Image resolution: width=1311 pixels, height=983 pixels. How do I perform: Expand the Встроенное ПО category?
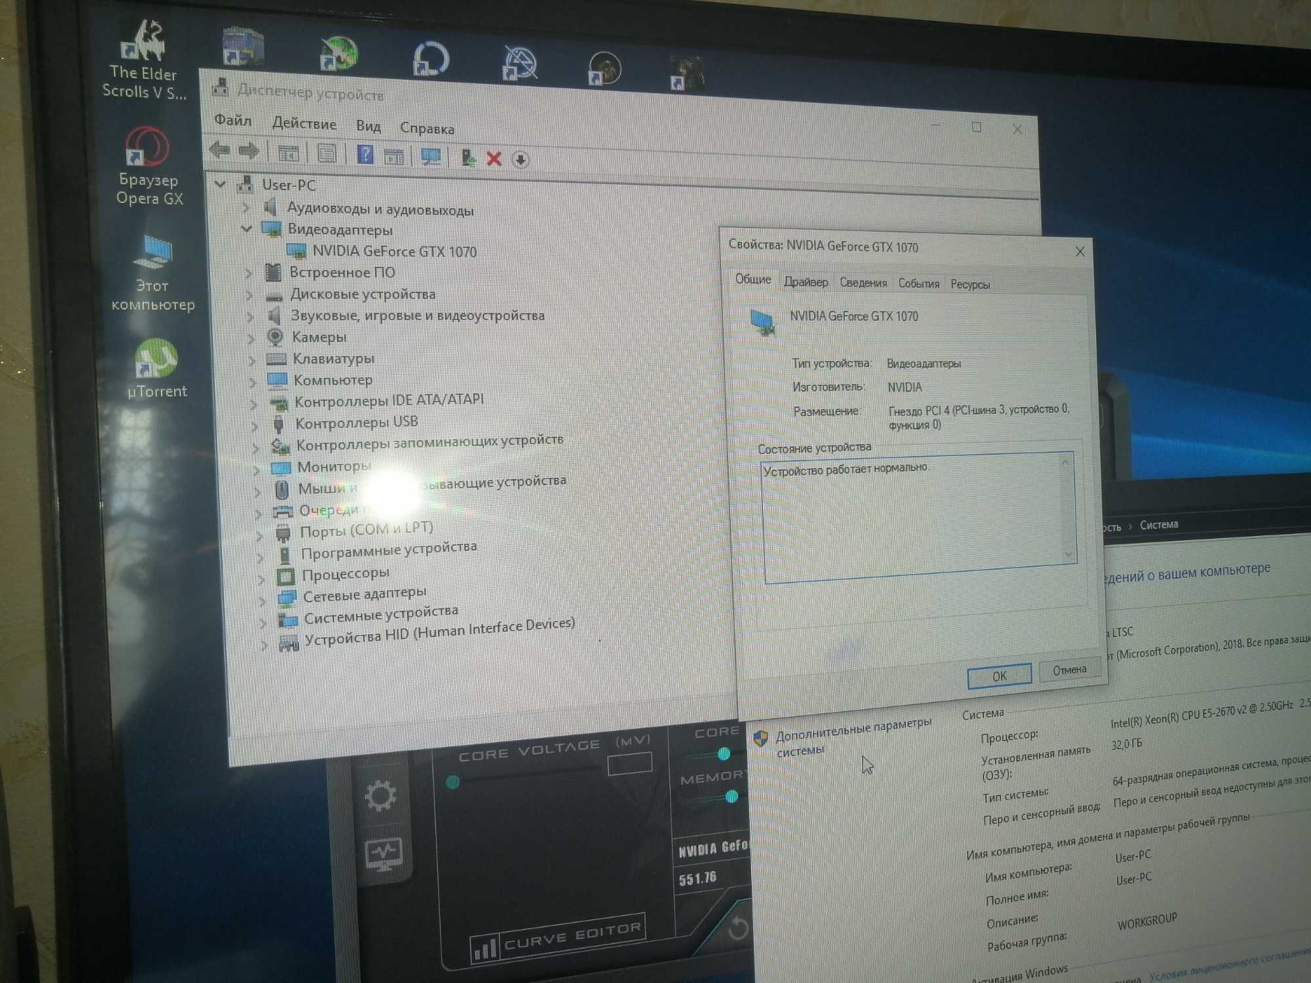(248, 271)
